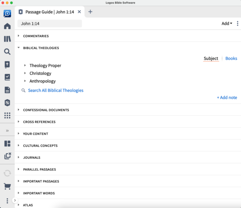Open the shopping cart store icon
This screenshot has width=241, height=208.
(x=7, y=186)
